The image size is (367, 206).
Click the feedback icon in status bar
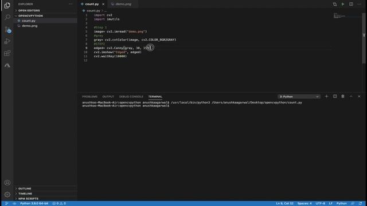353,204
